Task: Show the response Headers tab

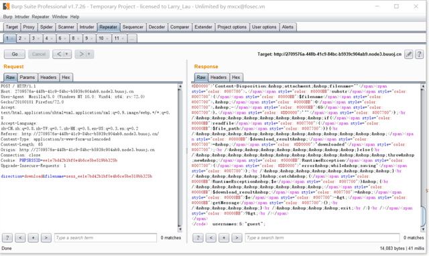Action: click(x=218, y=78)
